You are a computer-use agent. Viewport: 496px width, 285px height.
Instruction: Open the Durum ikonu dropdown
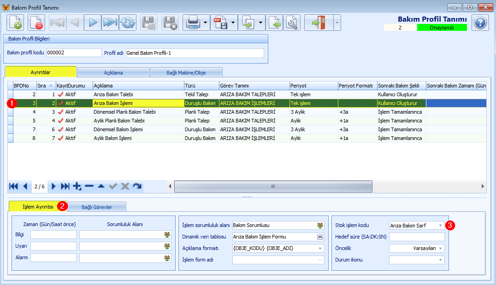[x=440, y=260]
